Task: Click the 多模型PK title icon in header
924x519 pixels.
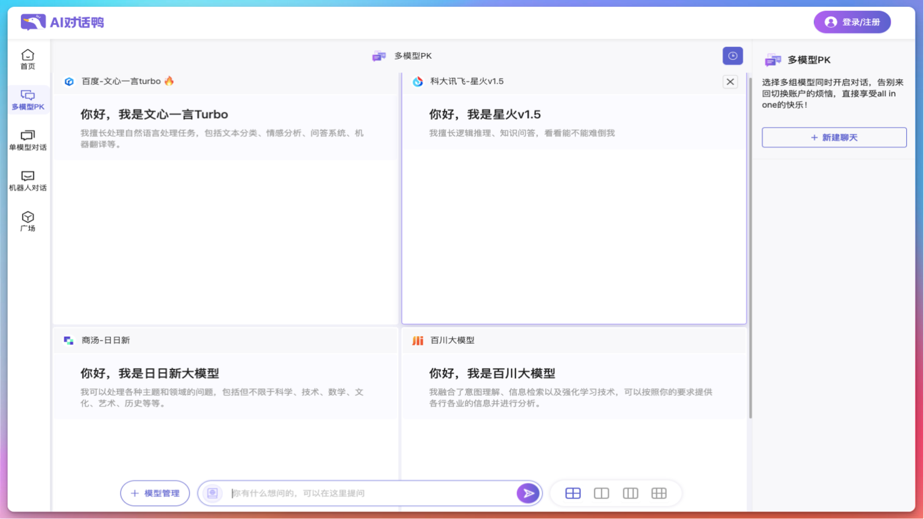Action: tap(379, 56)
